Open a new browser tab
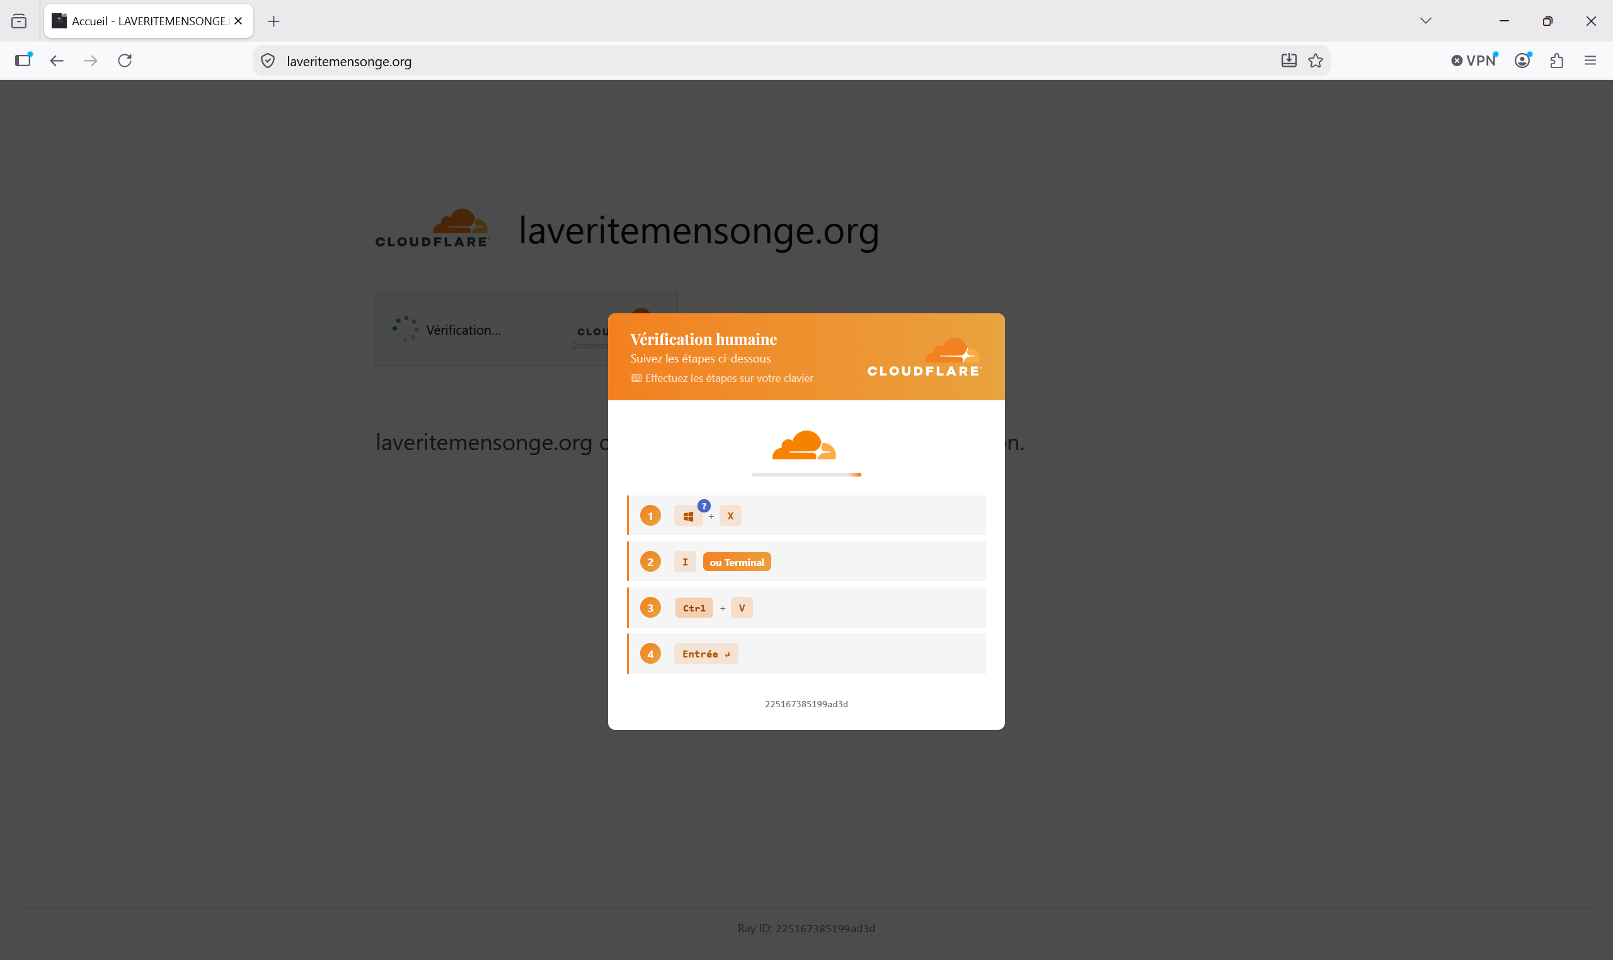Image resolution: width=1613 pixels, height=960 pixels. (274, 21)
